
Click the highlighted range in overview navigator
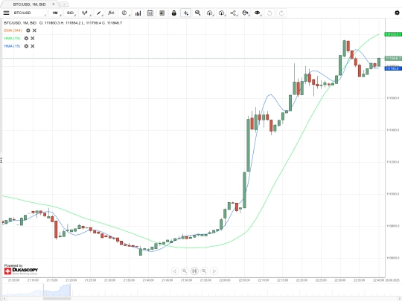tap(57, 290)
